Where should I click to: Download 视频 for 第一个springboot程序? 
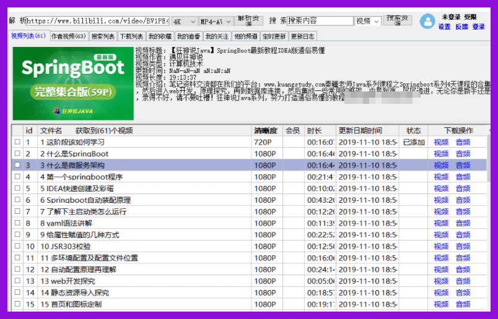tap(441, 177)
